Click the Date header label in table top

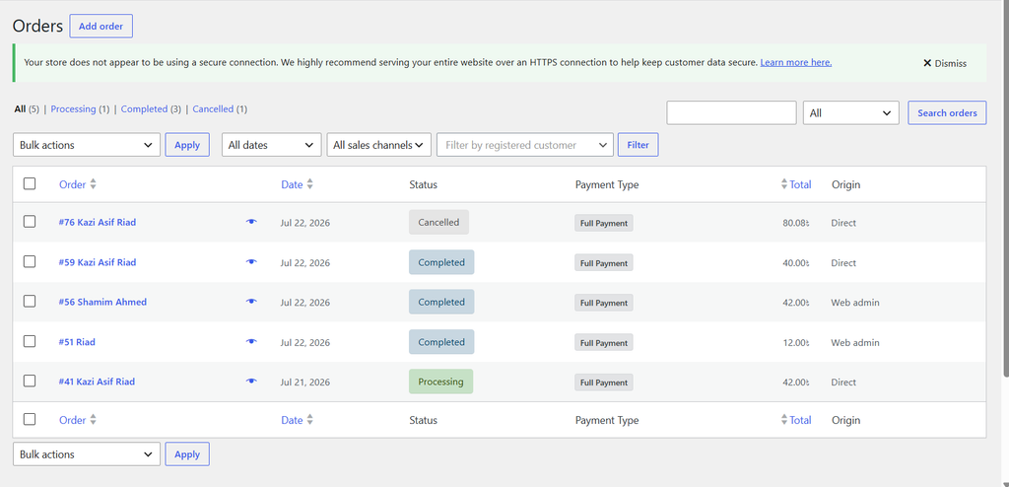pyautogui.click(x=292, y=184)
